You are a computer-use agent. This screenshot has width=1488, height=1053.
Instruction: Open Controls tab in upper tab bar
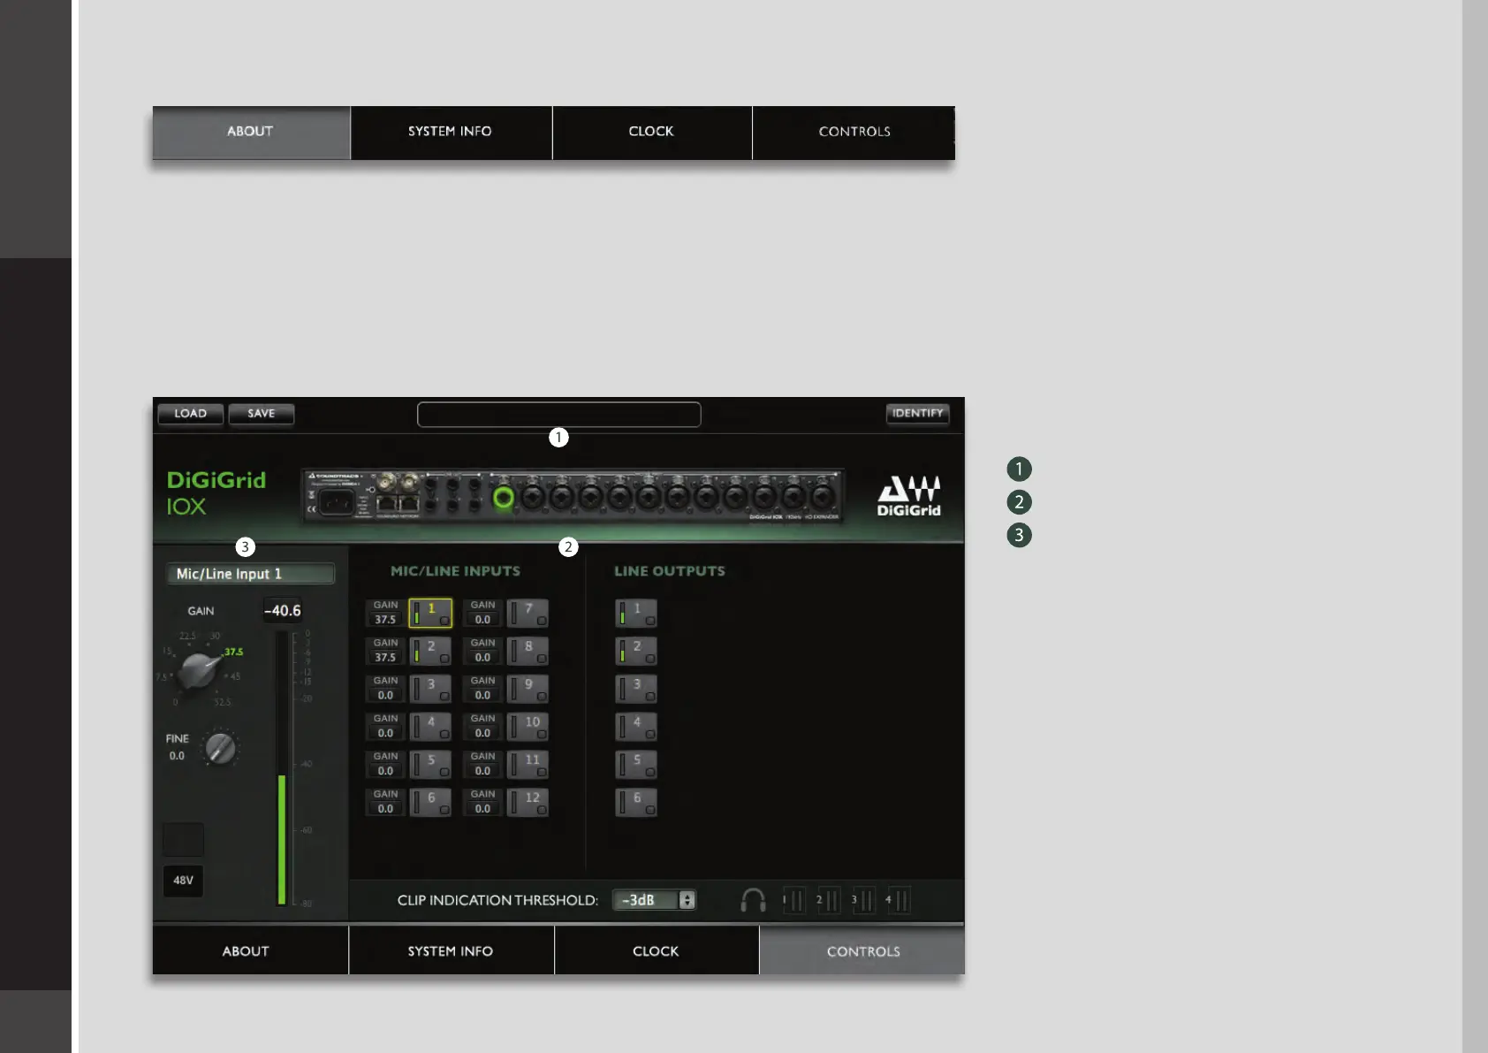click(854, 133)
